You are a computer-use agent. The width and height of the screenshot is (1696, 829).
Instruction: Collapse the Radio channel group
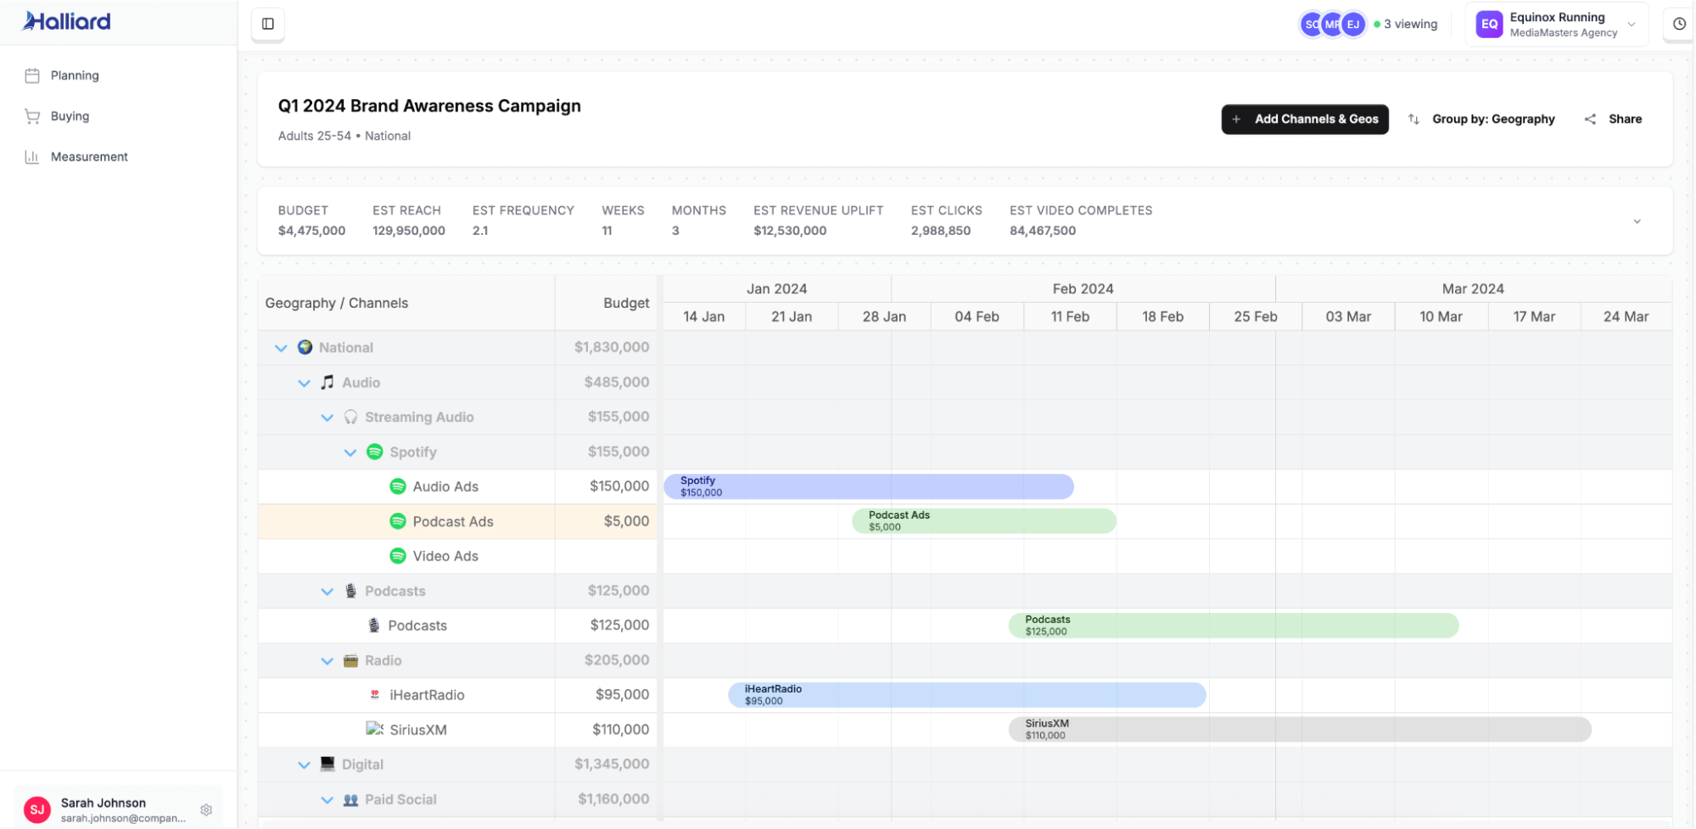[327, 660]
